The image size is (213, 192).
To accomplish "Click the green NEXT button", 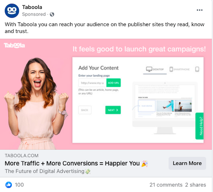I will 113,110.
